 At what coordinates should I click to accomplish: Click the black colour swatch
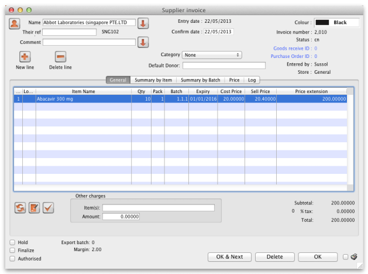(x=322, y=23)
